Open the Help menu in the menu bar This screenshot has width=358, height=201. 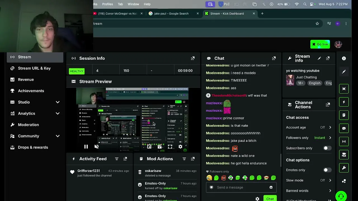pos(147,4)
